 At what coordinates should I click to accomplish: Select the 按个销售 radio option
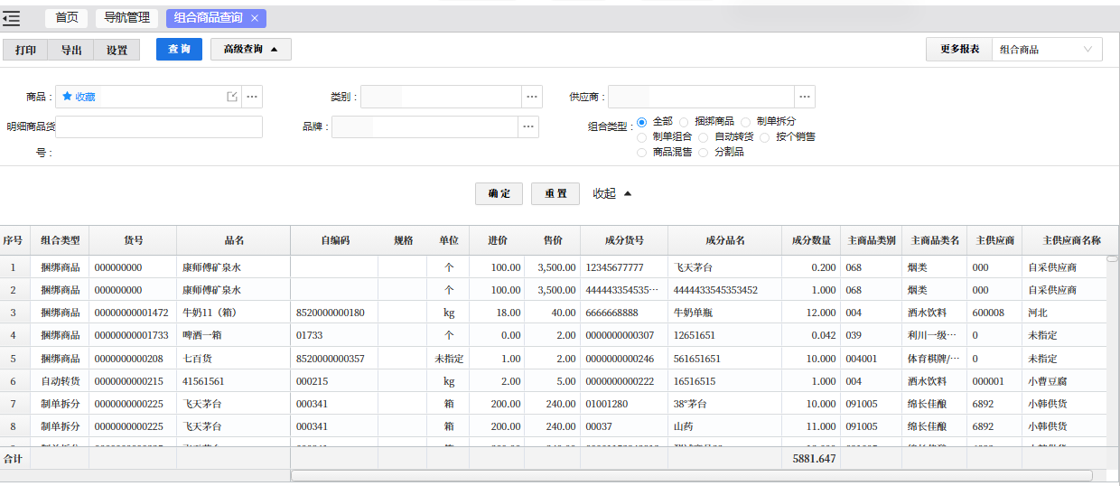click(765, 137)
